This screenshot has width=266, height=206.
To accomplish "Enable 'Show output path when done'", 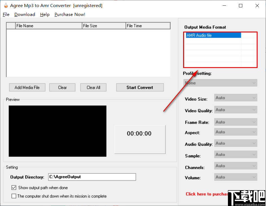I will click(14, 187).
